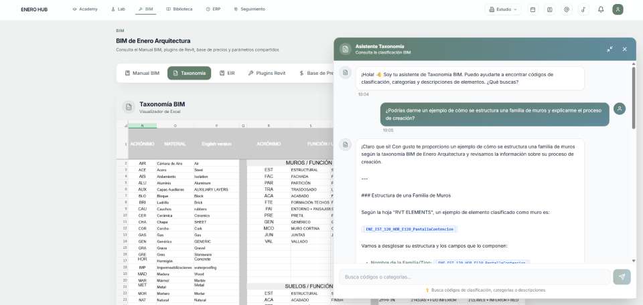This screenshot has width=643, height=305.
Task: Click the ENERO HUB logo link
Action: click(x=34, y=9)
